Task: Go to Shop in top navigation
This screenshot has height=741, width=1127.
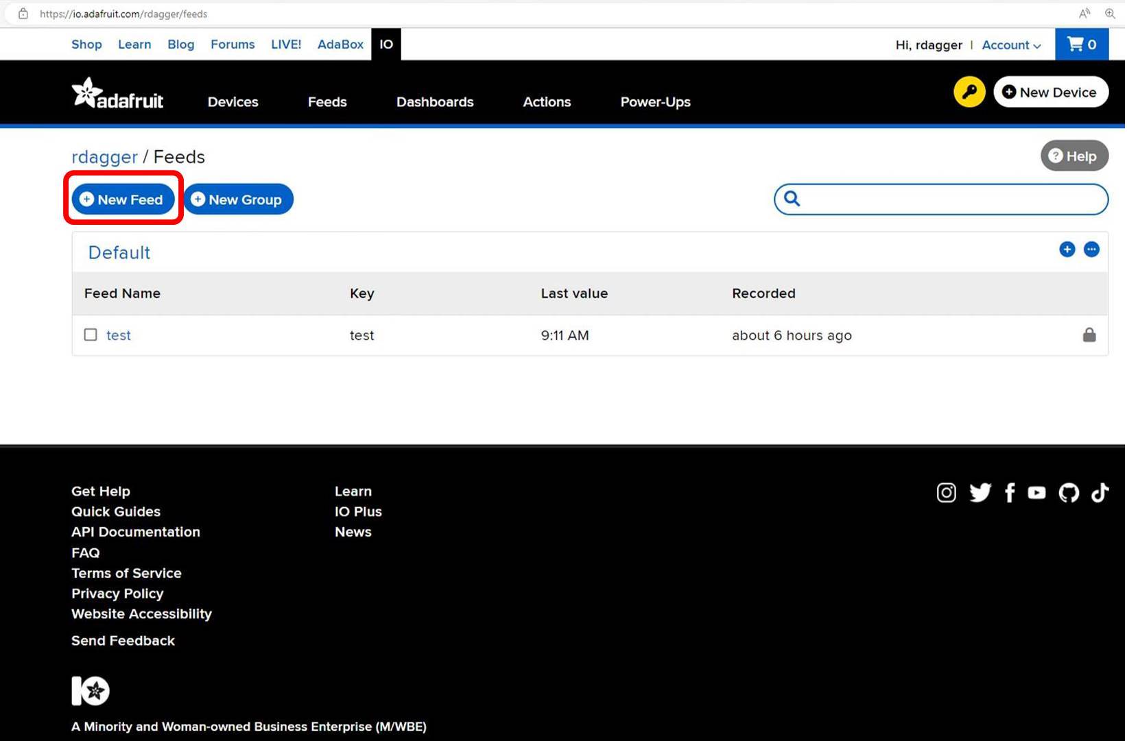Action: (86, 45)
